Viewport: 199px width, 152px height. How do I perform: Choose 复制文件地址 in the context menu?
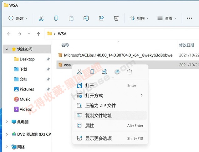(110, 116)
